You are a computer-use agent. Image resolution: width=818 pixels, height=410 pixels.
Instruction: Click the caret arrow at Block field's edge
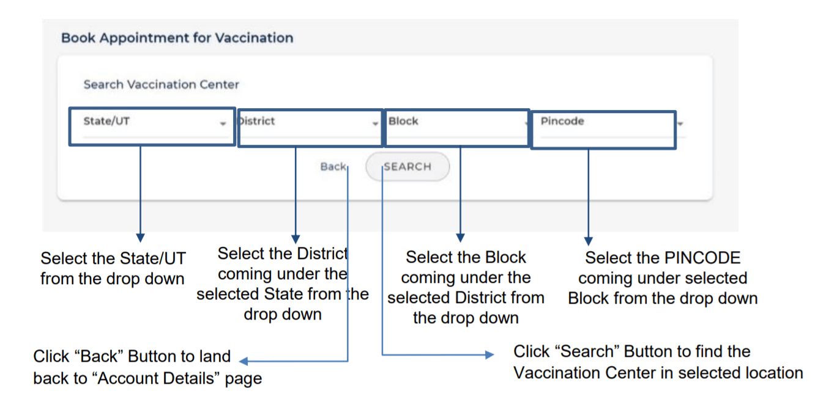tap(527, 124)
